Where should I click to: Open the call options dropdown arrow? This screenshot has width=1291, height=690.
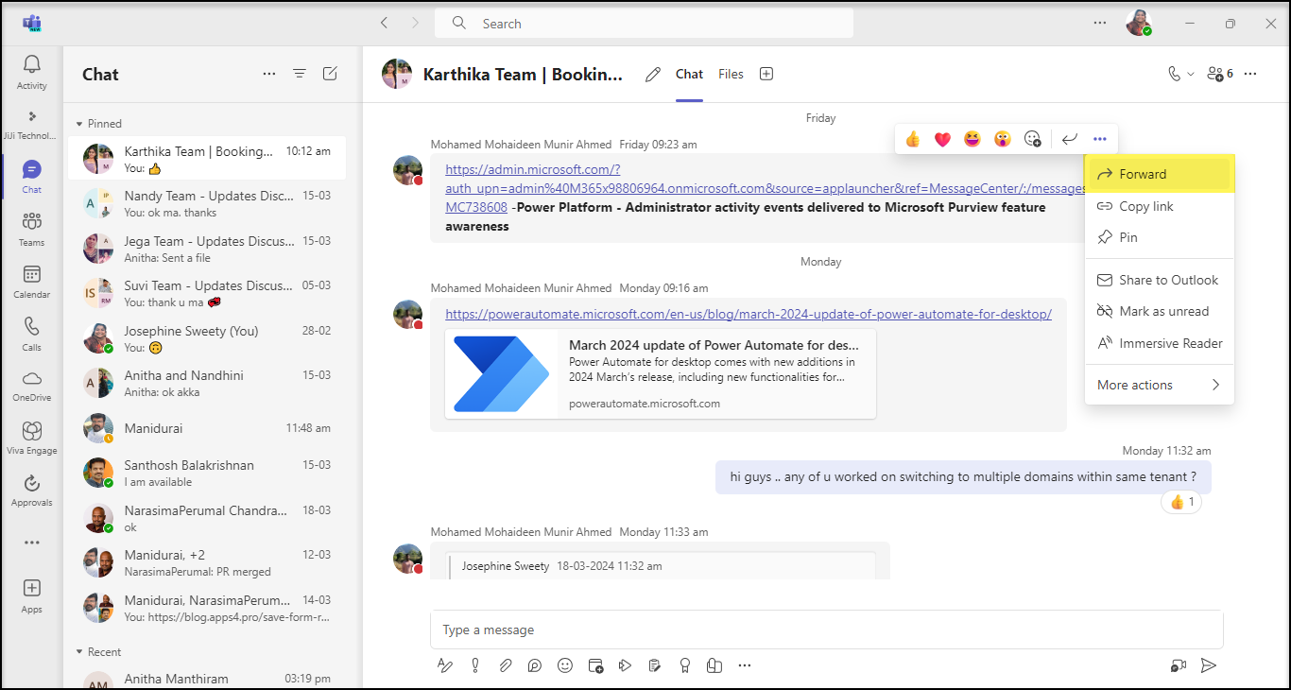click(x=1190, y=74)
